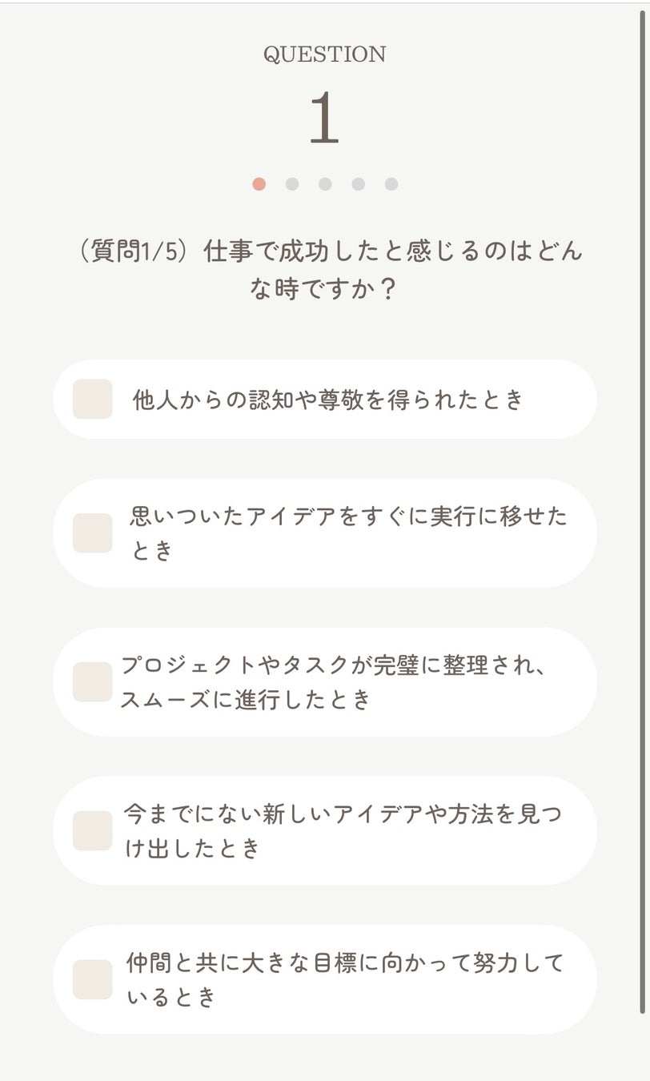This screenshot has height=1081, width=650.
Task: Click the large question number 1
Action: pos(324,119)
